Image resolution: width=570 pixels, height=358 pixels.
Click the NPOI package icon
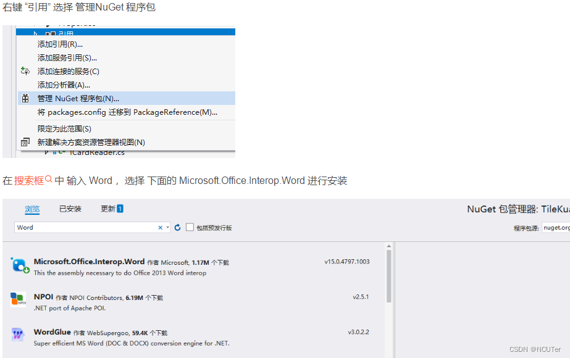(18, 299)
